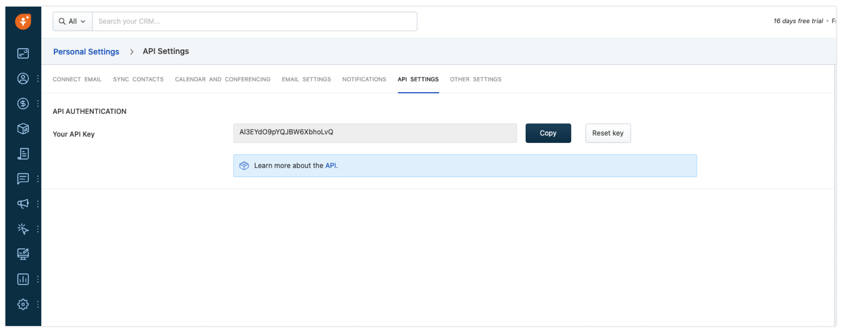Open the Products cube icon
Viewport: 842px width, 332px height.
23,129
